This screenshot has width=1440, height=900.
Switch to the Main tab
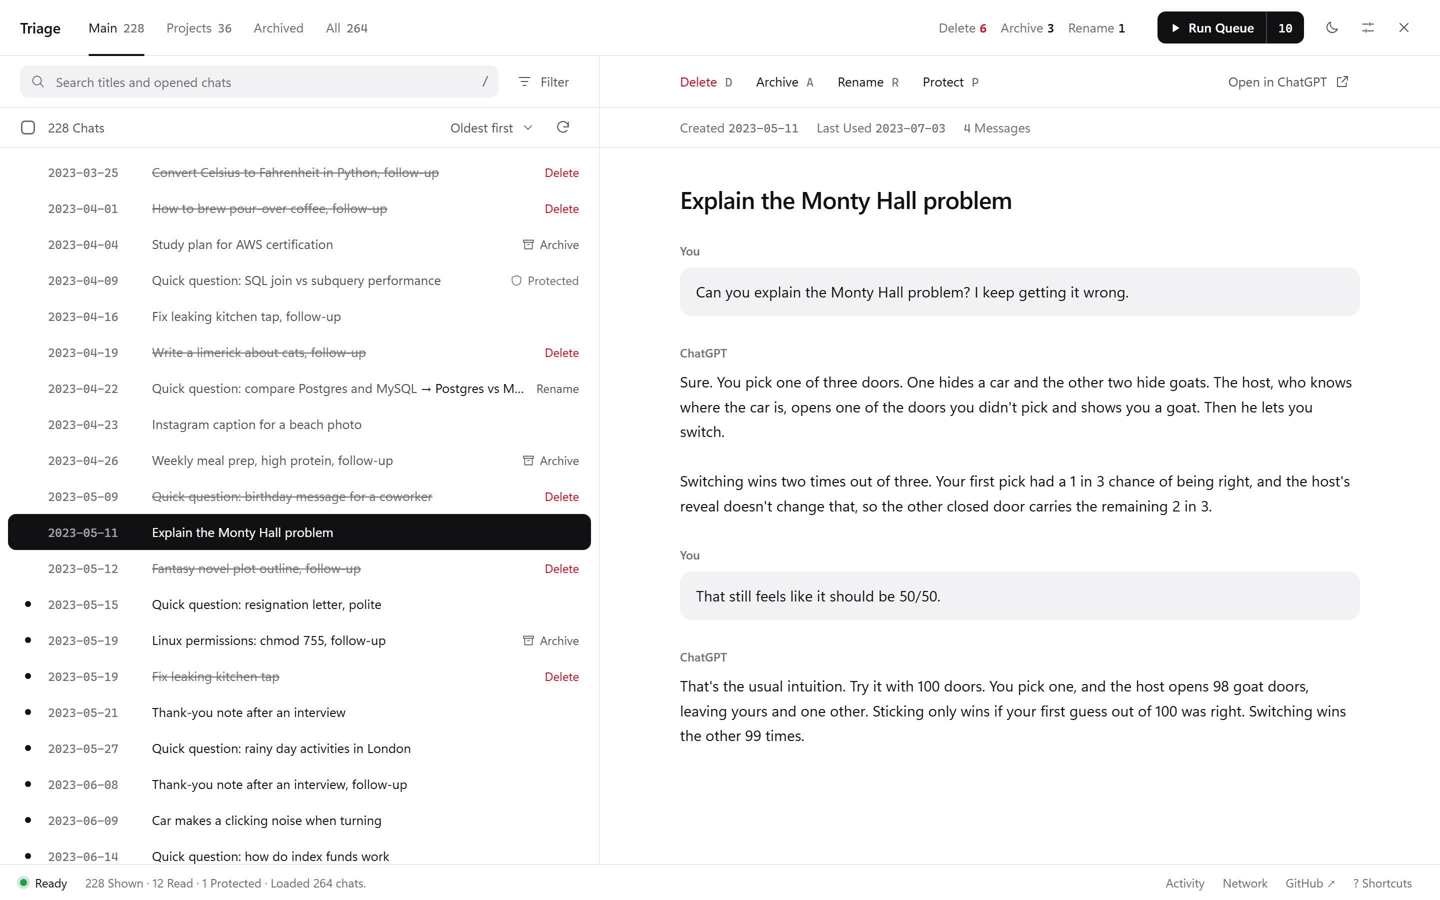click(x=116, y=28)
